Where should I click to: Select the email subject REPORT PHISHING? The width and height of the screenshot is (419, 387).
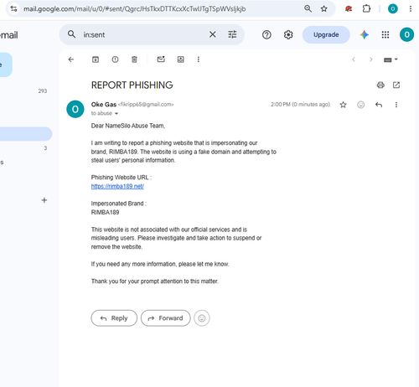click(x=132, y=85)
